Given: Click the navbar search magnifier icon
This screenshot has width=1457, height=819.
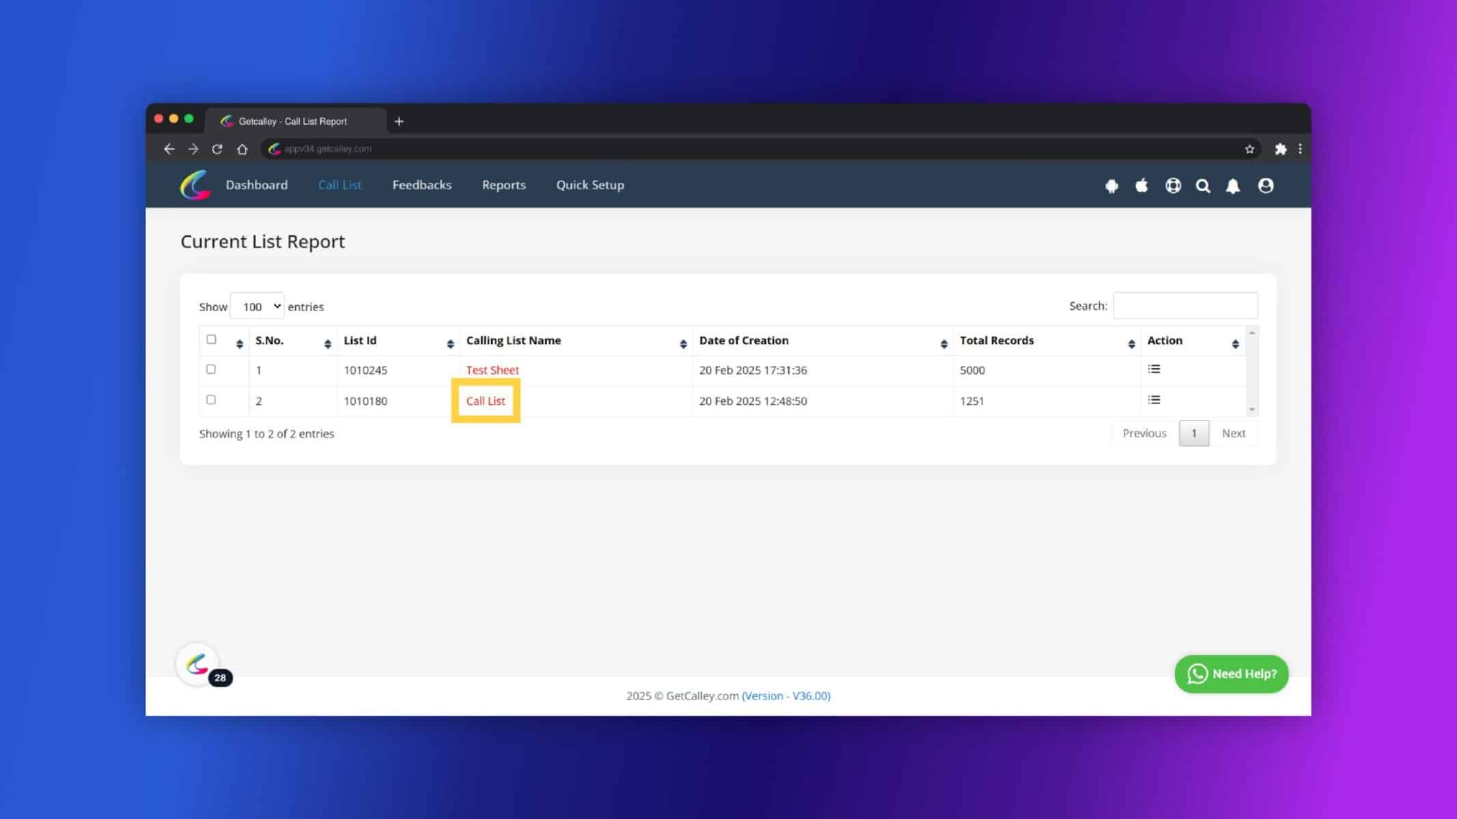Looking at the screenshot, I should pyautogui.click(x=1203, y=186).
